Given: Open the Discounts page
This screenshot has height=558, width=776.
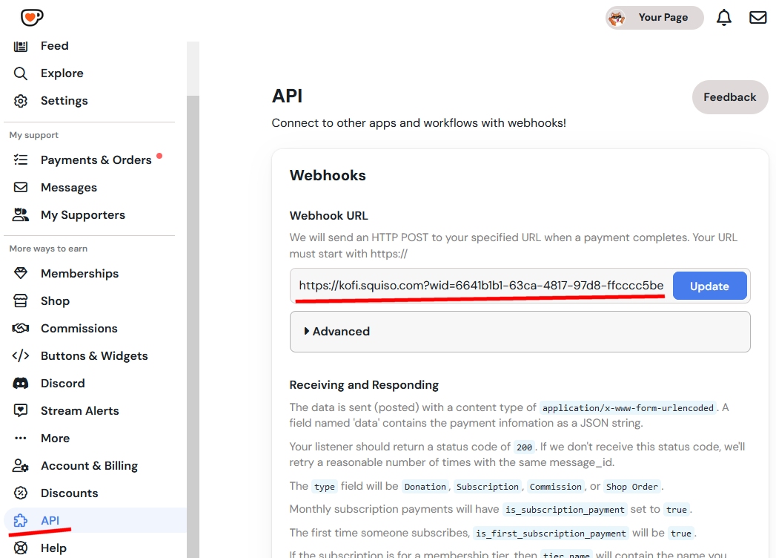Looking at the screenshot, I should pyautogui.click(x=69, y=493).
